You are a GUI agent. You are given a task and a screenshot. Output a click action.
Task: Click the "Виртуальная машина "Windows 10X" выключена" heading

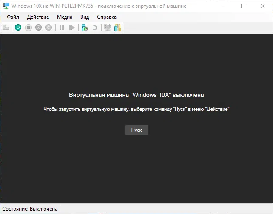click(x=136, y=95)
